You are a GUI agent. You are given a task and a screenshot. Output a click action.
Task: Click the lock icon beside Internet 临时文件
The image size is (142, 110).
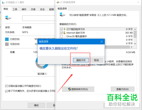click(64, 33)
